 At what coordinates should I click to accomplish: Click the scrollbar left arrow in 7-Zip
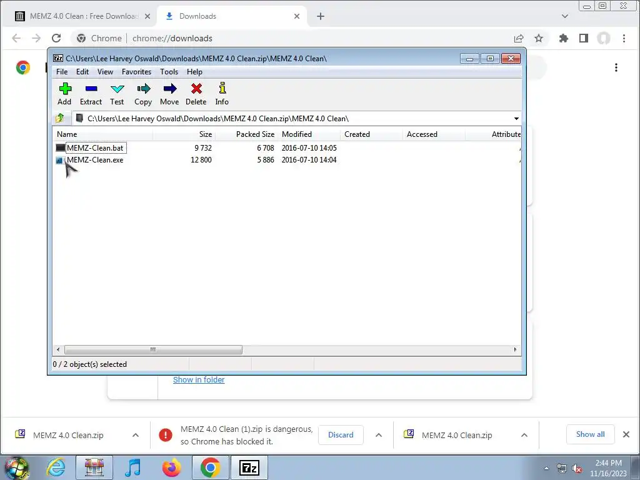click(x=58, y=350)
